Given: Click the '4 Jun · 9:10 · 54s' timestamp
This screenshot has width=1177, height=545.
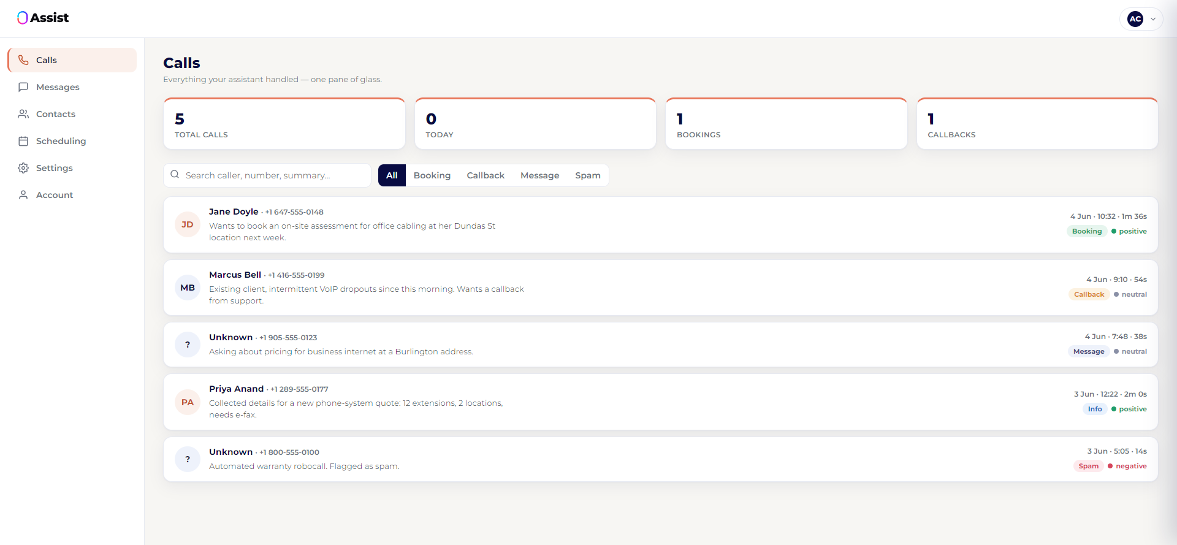Looking at the screenshot, I should [1117, 280].
